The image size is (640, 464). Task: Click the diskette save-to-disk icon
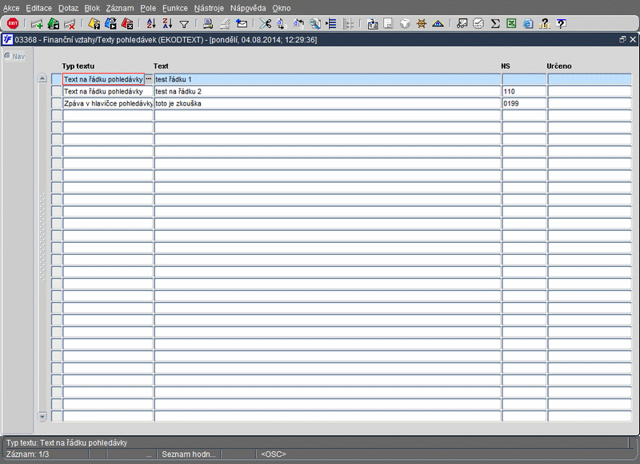pos(372,24)
